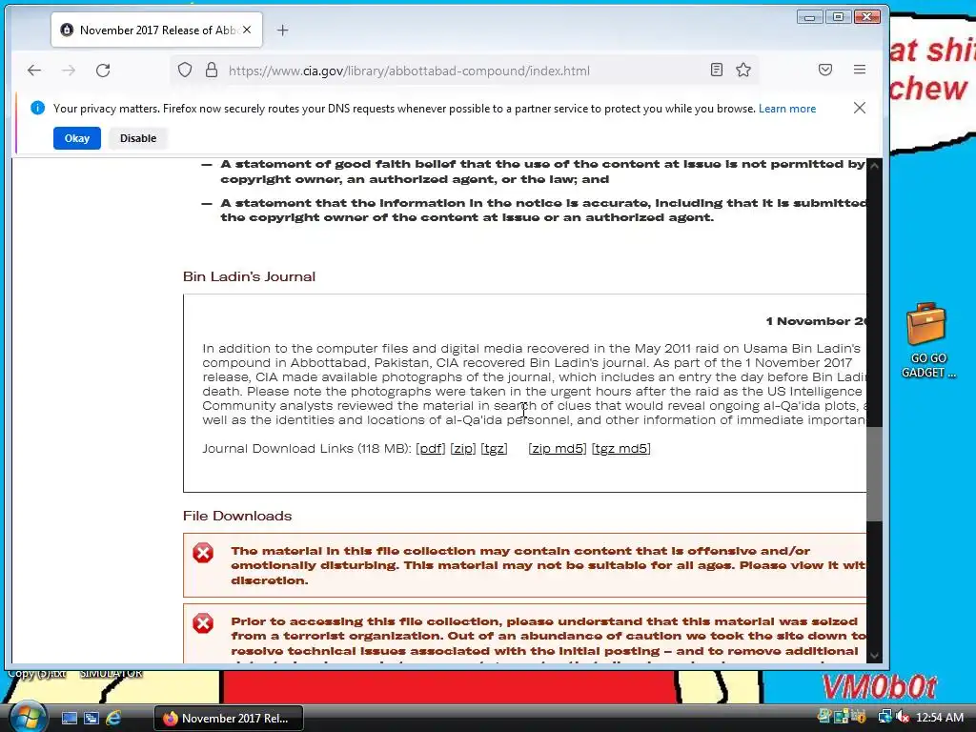Screen dimensions: 976x732
Task: Click the page scrollbar up arrow
Action: (x=875, y=166)
